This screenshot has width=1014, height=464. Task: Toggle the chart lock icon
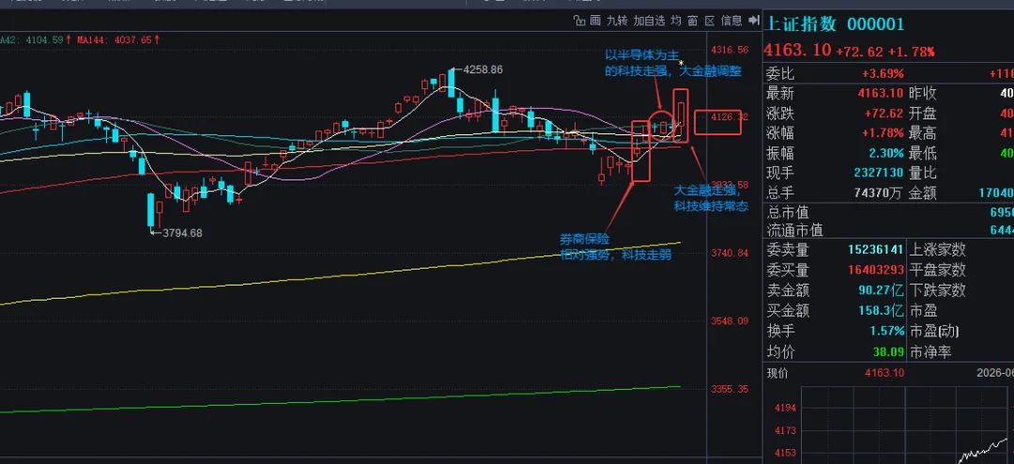pos(578,21)
